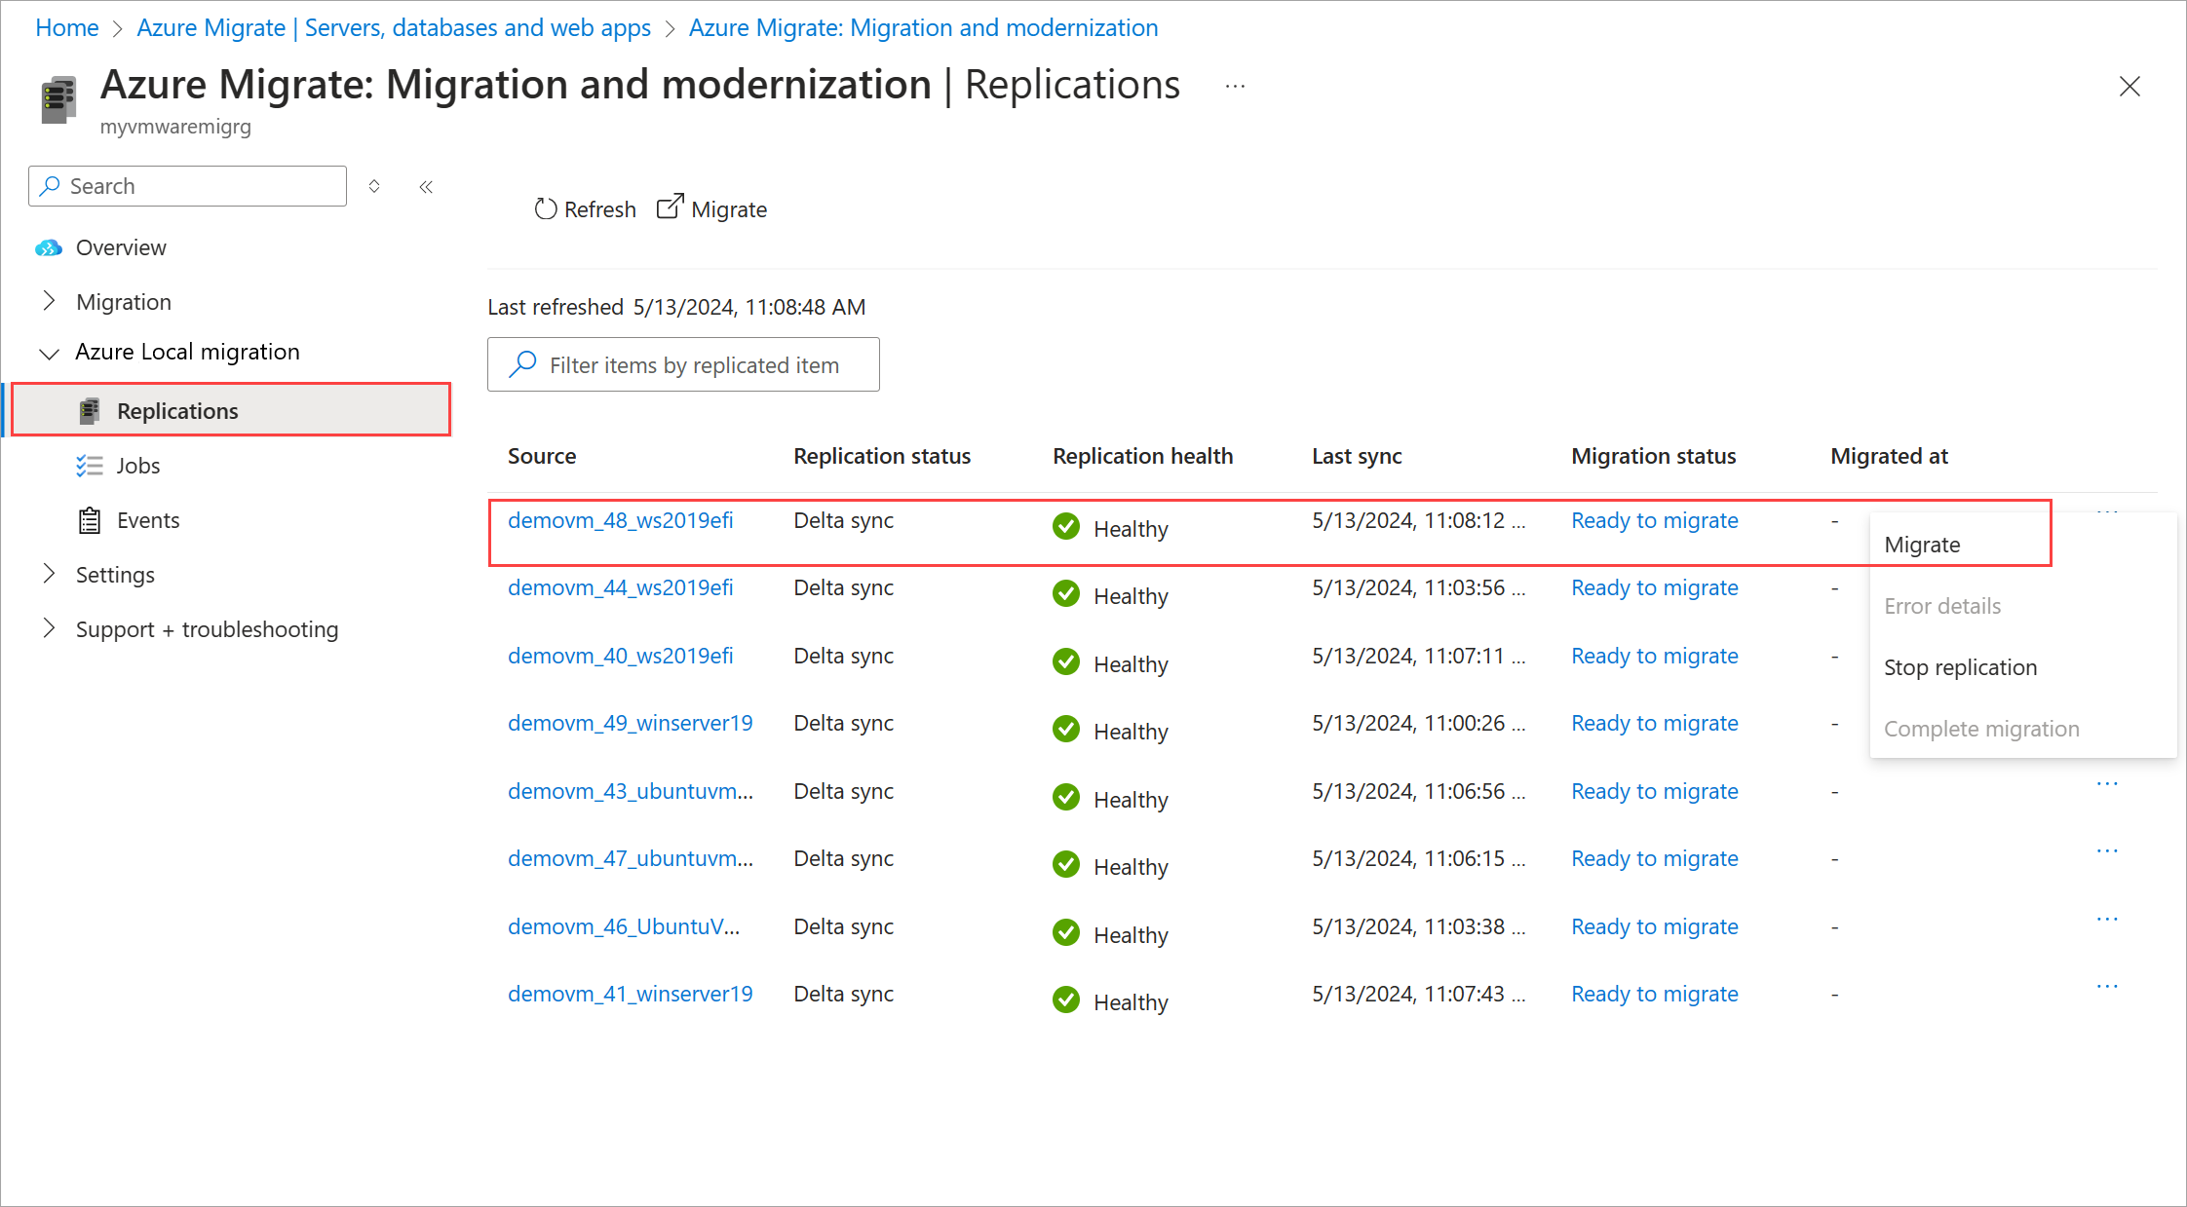Open the Events page
The image size is (2187, 1207).
coord(148,519)
